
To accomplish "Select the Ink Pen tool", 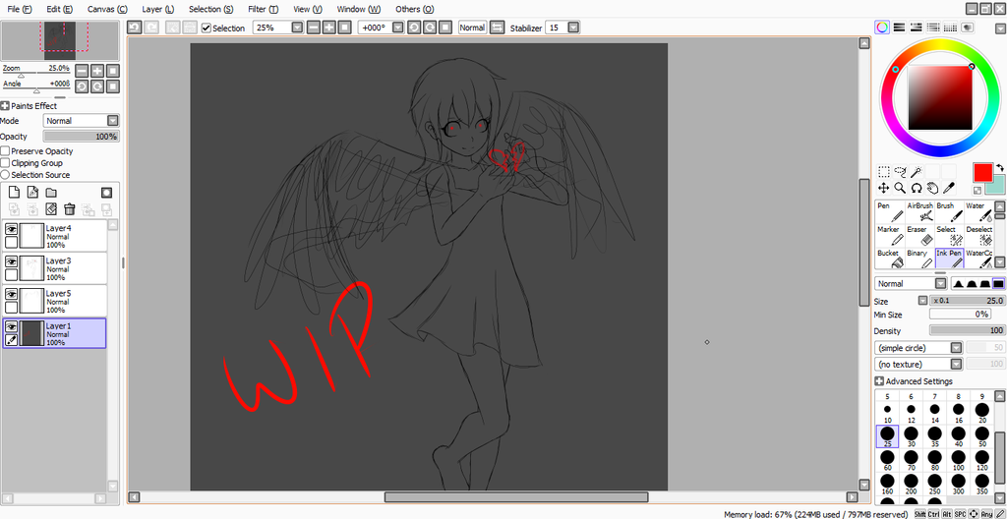I will coord(949,259).
